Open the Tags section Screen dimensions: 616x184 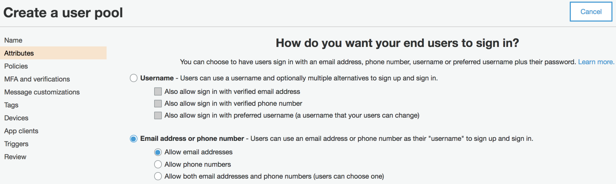pyautogui.click(x=11, y=105)
